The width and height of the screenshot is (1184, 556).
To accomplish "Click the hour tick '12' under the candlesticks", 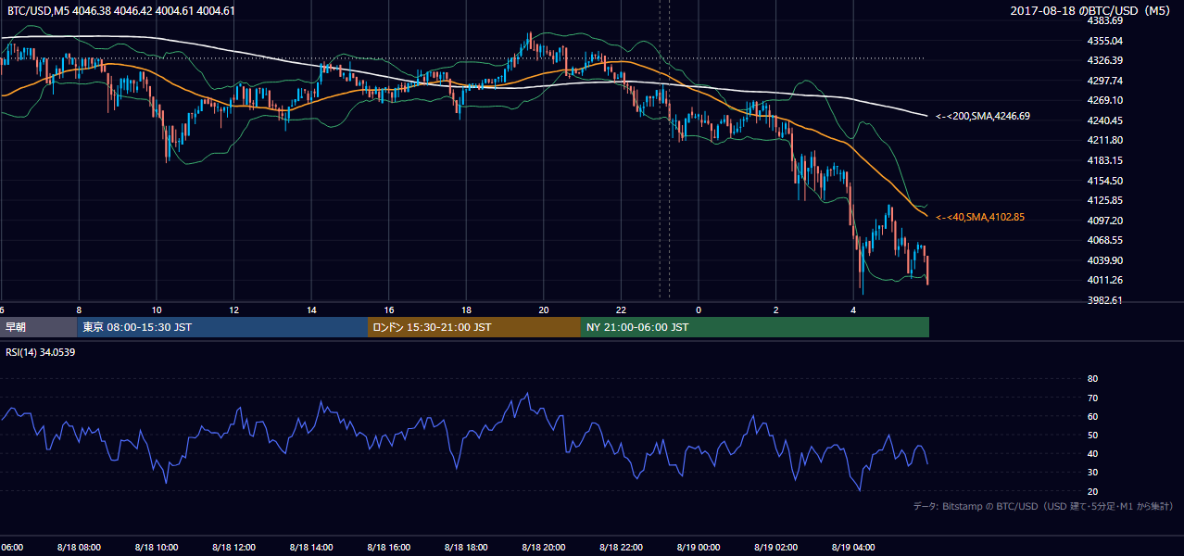I will coord(233,310).
